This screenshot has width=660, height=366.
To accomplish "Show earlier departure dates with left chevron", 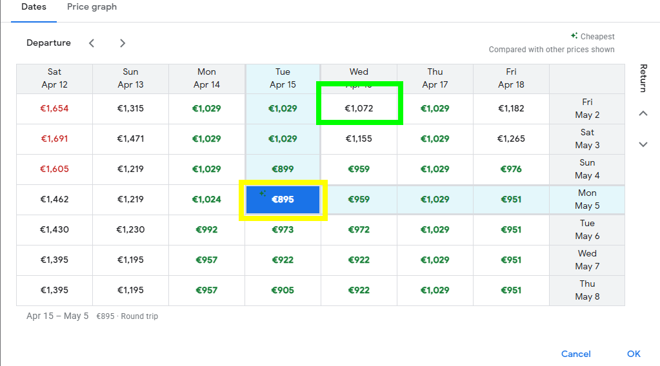I will [92, 43].
